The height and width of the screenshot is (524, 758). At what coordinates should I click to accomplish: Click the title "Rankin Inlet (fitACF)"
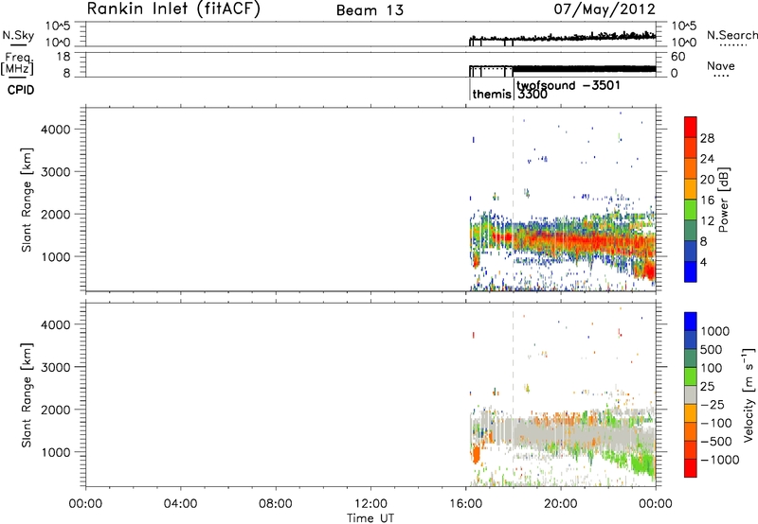[173, 9]
